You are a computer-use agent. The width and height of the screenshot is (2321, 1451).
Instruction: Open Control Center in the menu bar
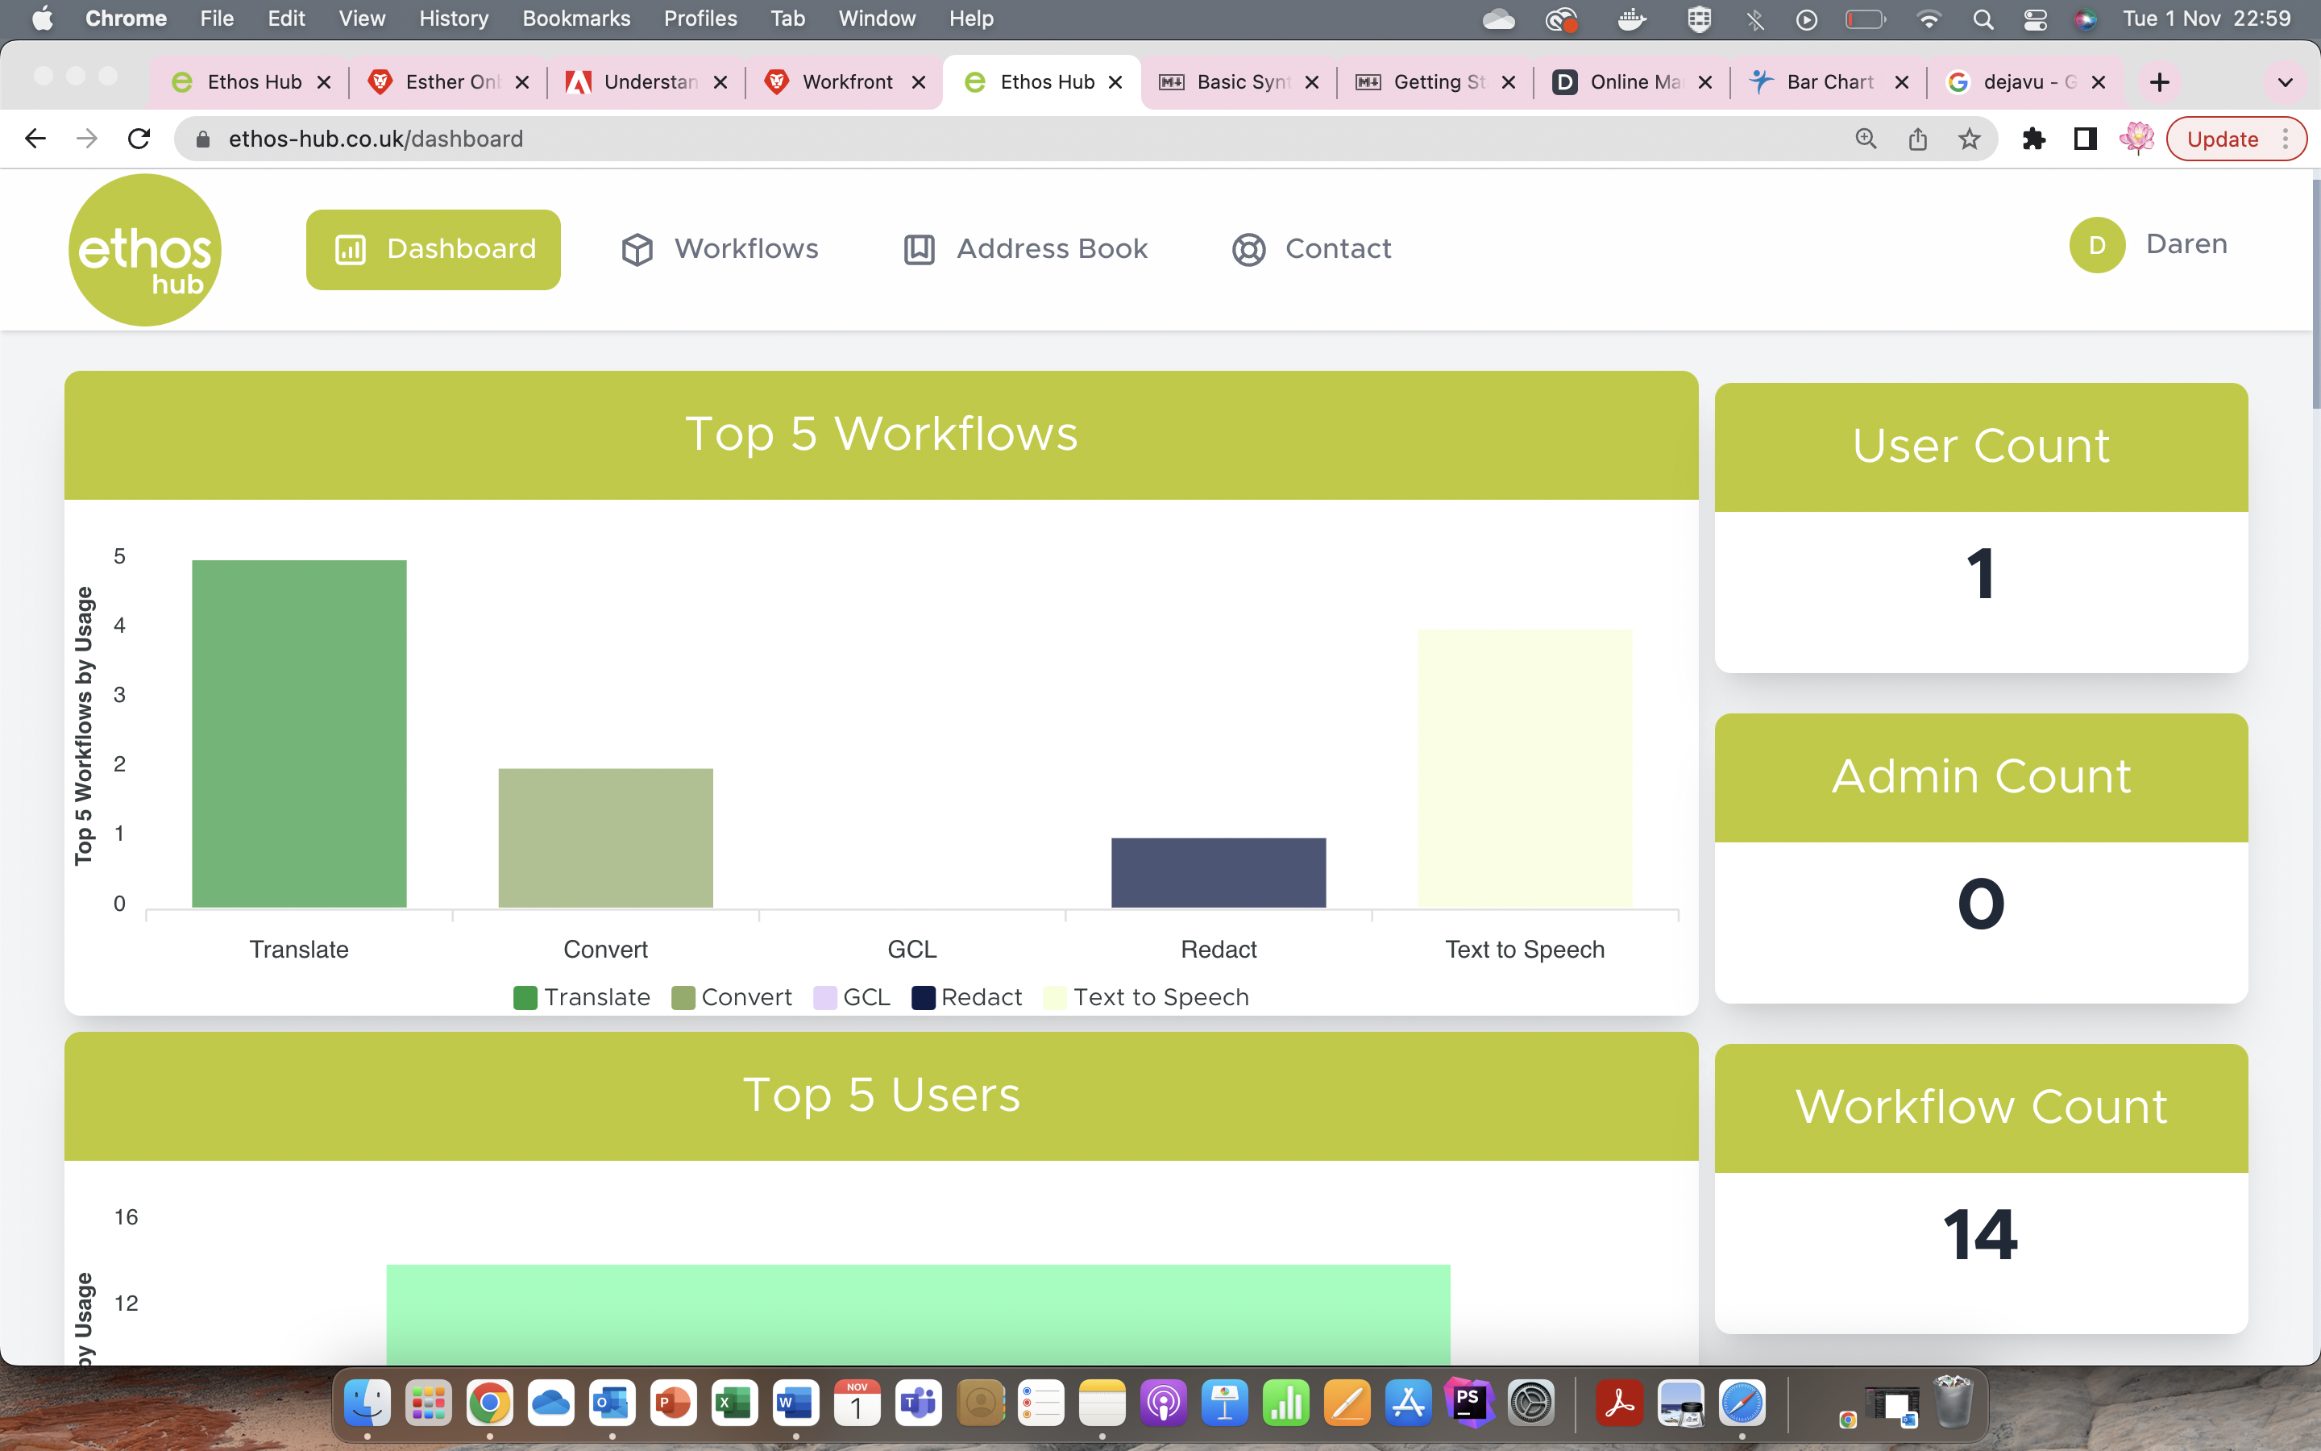[2037, 19]
